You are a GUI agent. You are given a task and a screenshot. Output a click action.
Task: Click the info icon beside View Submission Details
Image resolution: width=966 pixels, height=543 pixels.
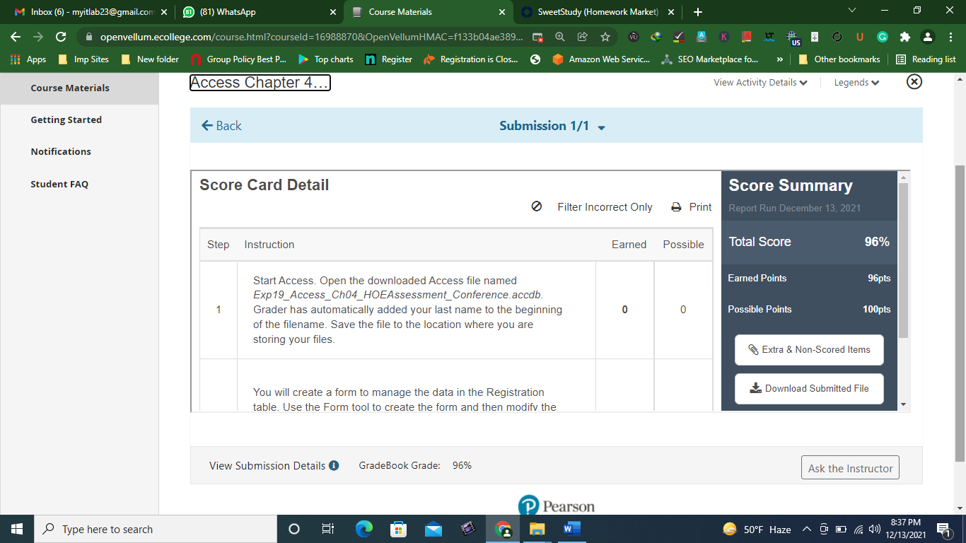pyautogui.click(x=334, y=465)
